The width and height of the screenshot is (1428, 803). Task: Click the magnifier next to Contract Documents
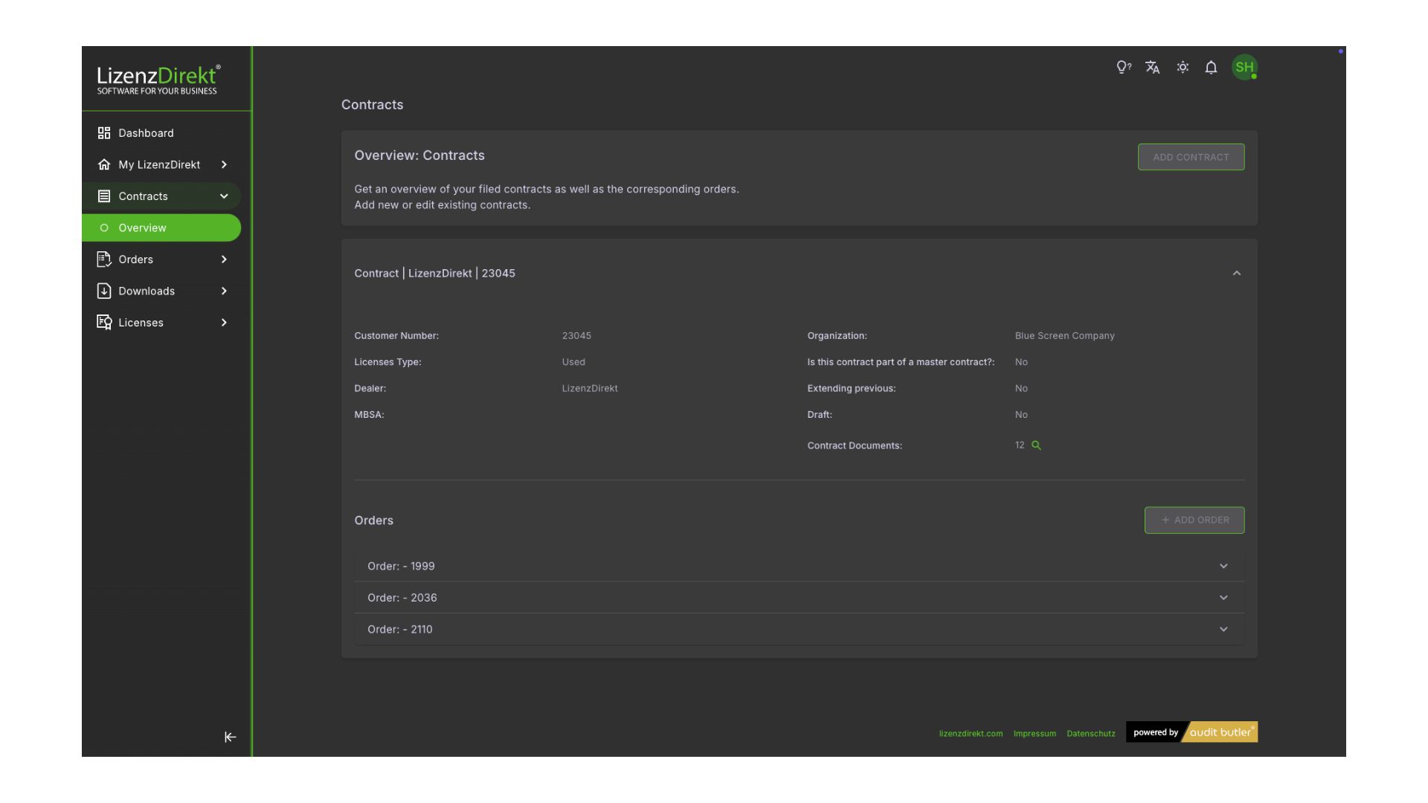[1036, 445]
